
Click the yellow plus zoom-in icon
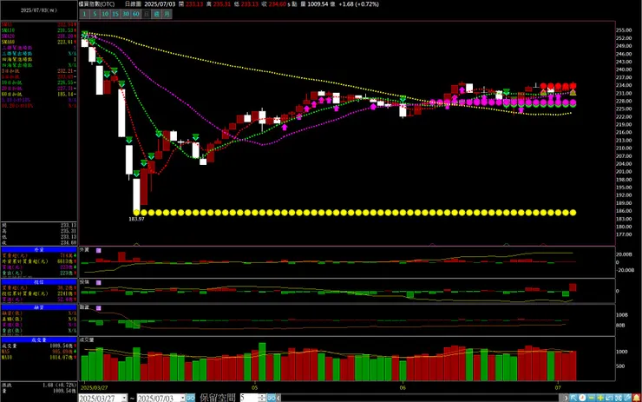point(600,398)
